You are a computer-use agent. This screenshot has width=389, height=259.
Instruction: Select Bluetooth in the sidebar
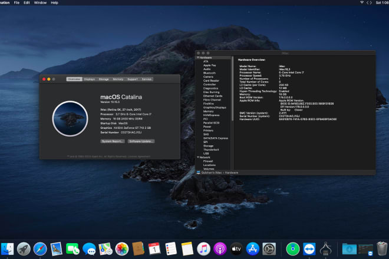tap(209, 73)
